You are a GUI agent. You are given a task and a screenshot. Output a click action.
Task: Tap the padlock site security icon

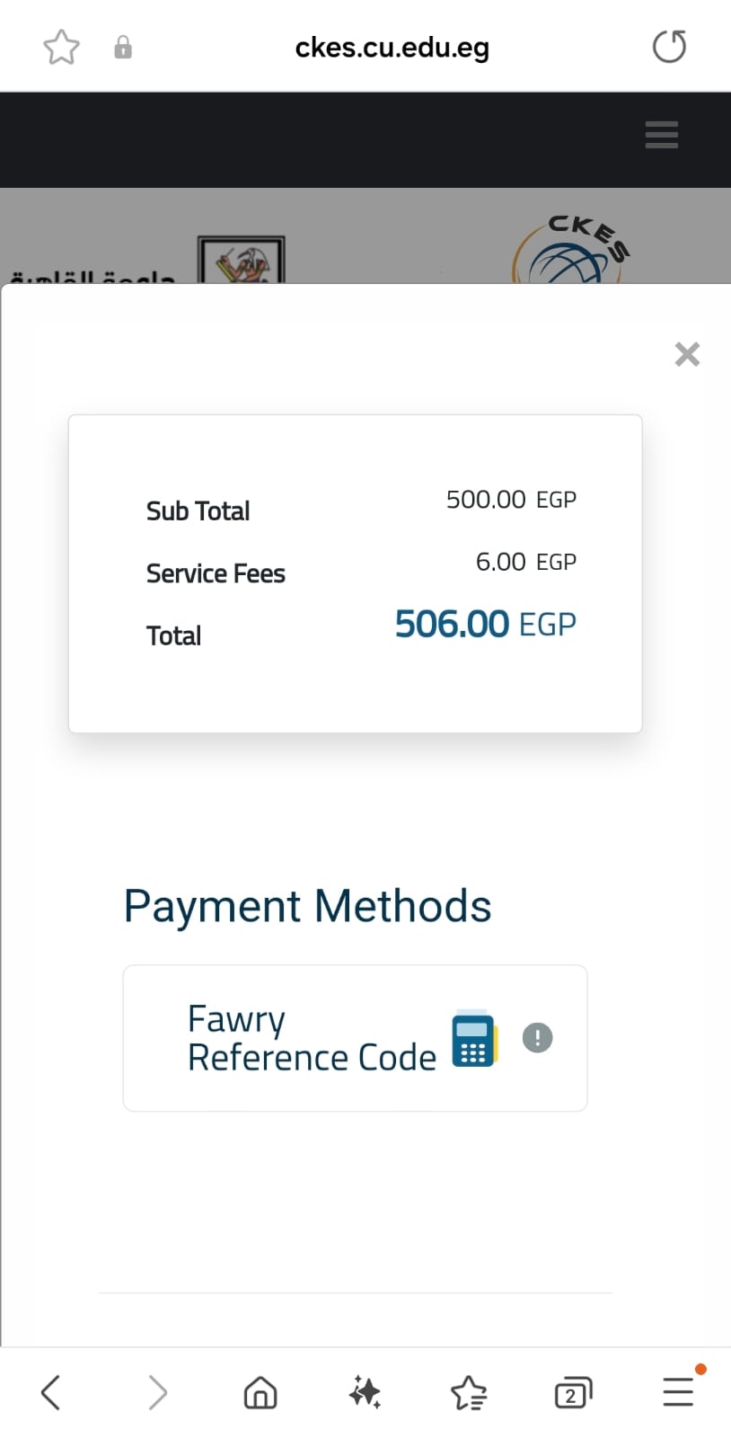pyautogui.click(x=123, y=48)
